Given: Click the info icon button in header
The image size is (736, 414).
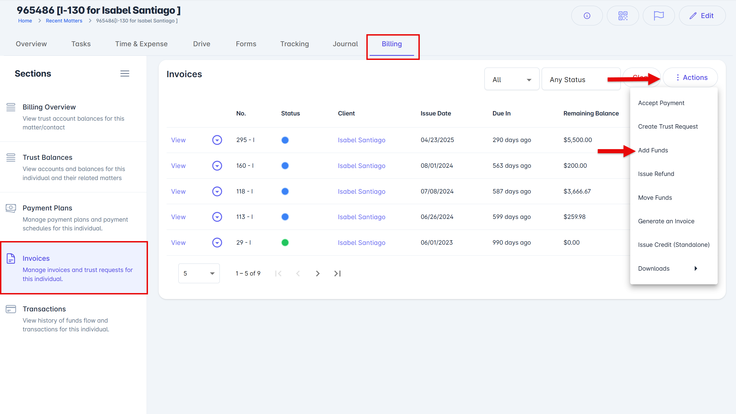Looking at the screenshot, I should pyautogui.click(x=587, y=16).
